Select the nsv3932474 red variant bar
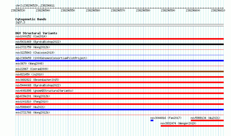 click(192, 126)
